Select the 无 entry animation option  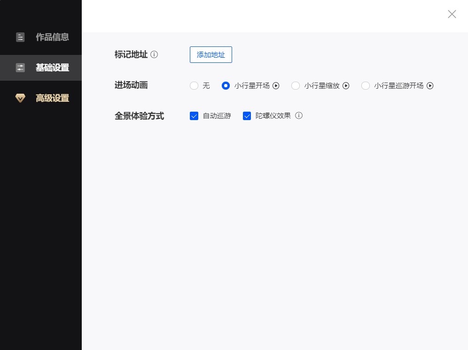194,86
